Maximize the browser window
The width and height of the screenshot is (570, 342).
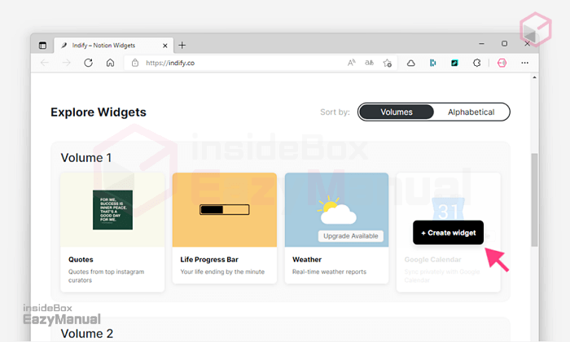click(x=504, y=44)
